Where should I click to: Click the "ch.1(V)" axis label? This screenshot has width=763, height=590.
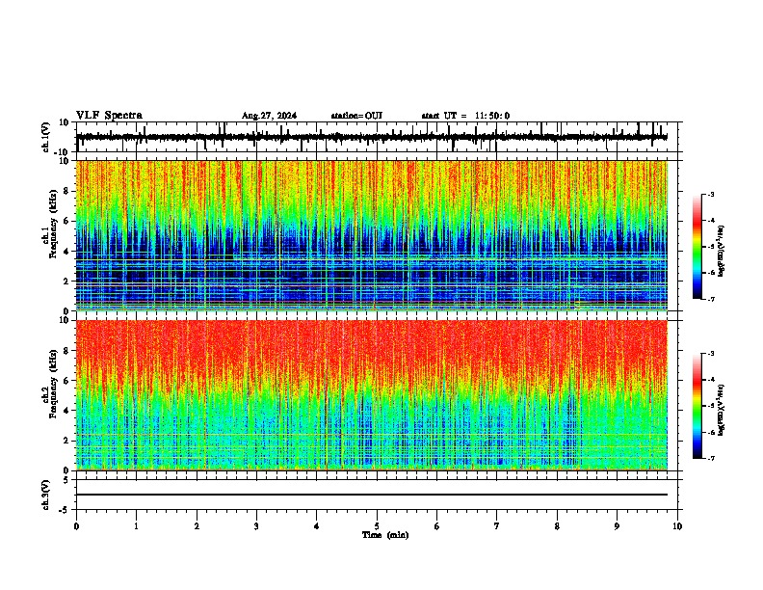[x=46, y=137]
